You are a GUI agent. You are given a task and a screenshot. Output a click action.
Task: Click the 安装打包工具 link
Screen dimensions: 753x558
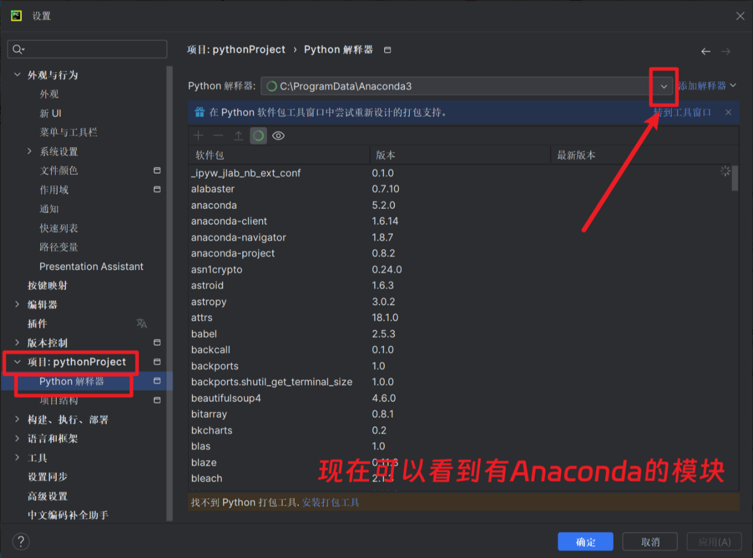click(330, 502)
